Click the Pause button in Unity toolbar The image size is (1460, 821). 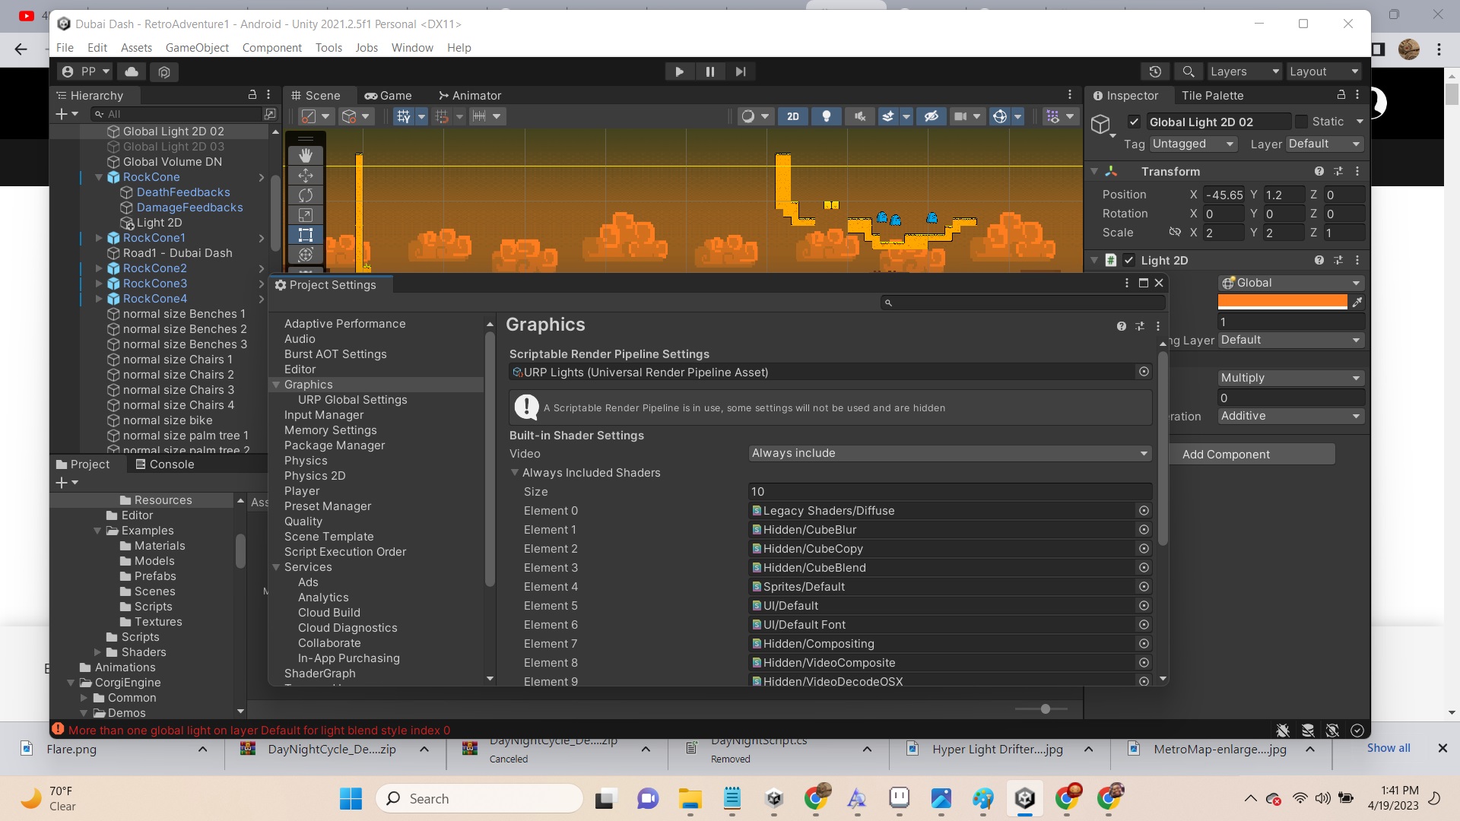tap(709, 71)
